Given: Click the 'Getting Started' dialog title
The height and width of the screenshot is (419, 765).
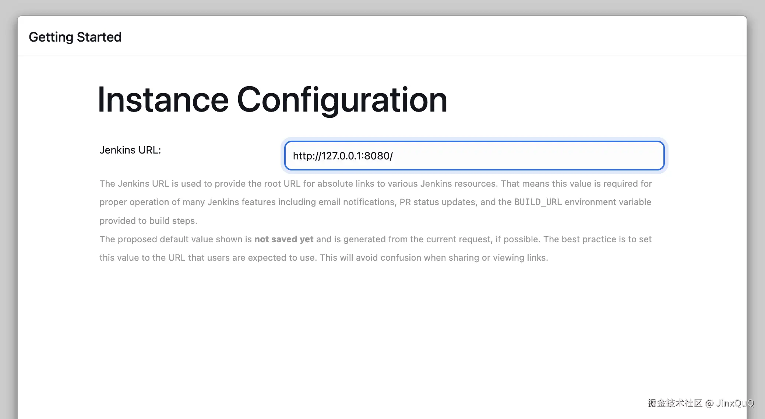Looking at the screenshot, I should coord(75,37).
